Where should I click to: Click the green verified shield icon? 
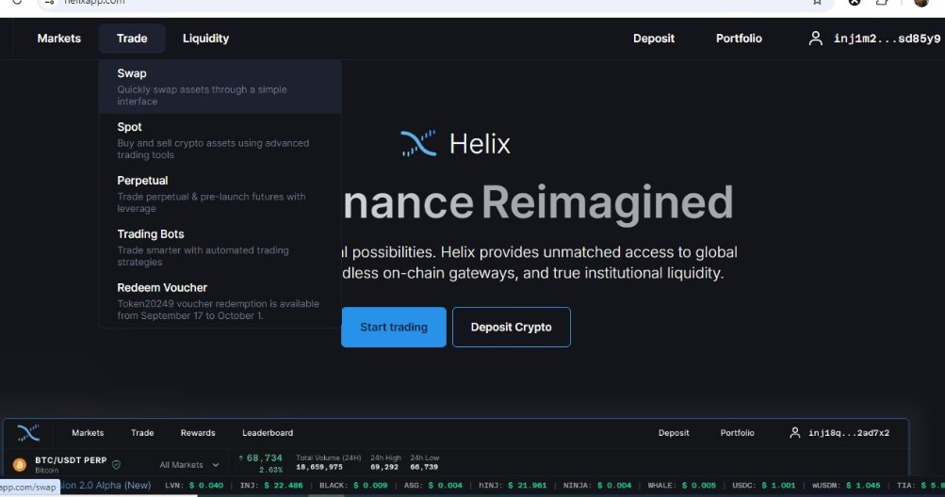(116, 464)
